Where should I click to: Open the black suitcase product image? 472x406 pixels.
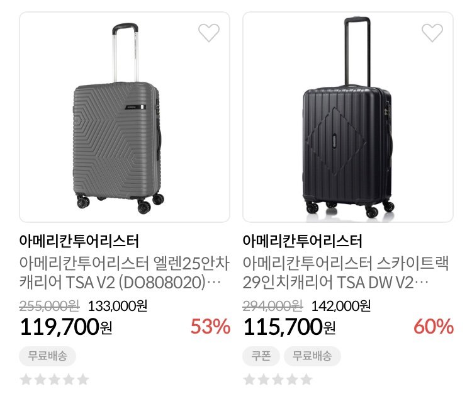click(x=348, y=117)
